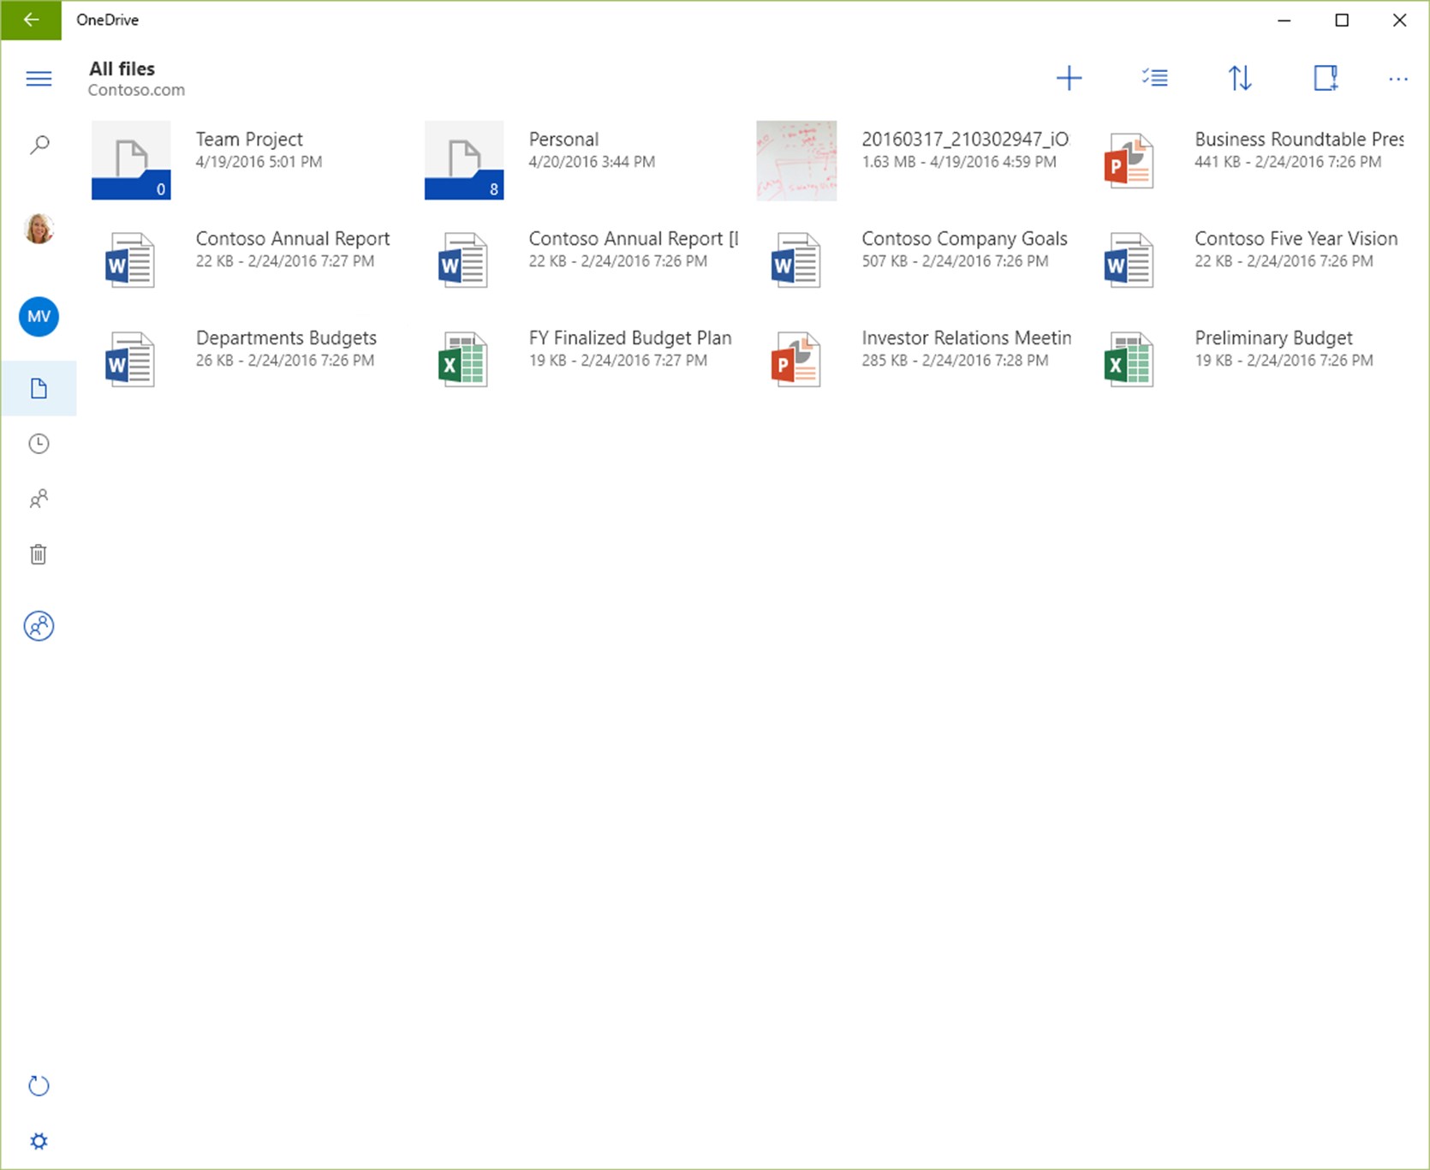Open the sort options arrows

coord(1242,78)
